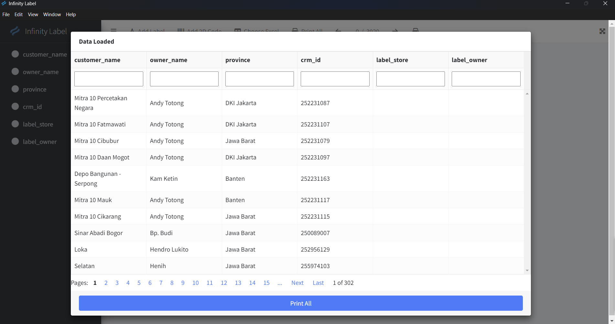Viewport: 615px width, 324px height.
Task: Focus the customer_name filter field
Action: [109, 79]
